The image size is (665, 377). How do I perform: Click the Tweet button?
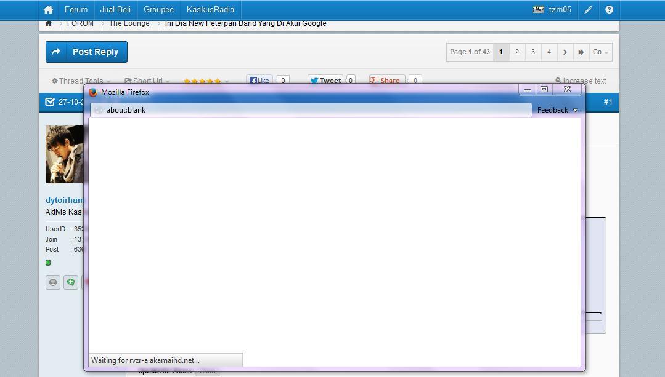click(325, 80)
